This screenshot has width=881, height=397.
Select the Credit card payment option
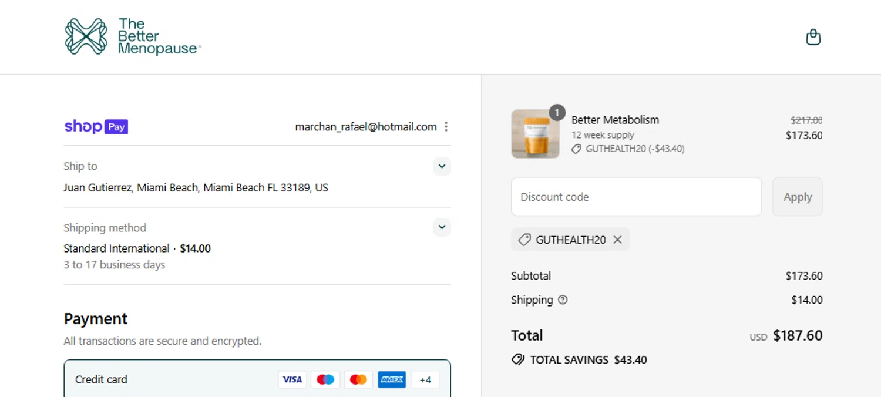[x=257, y=379]
